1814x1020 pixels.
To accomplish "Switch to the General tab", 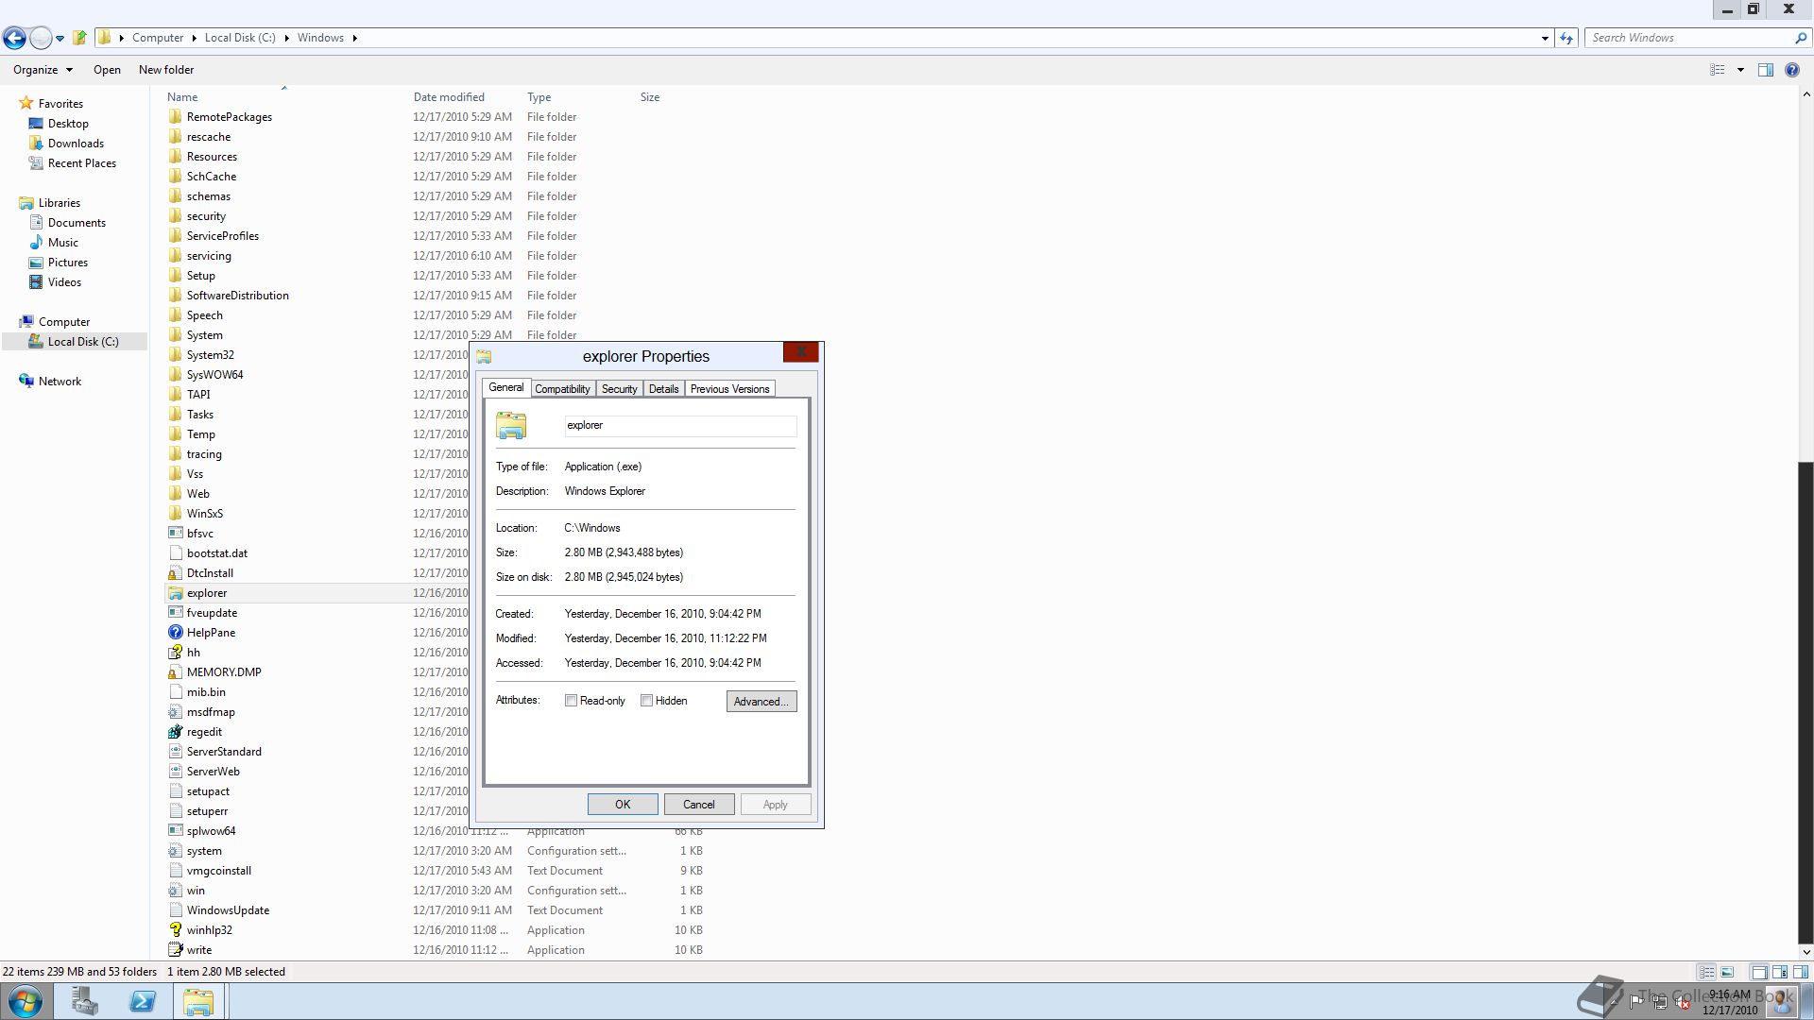I will (x=505, y=388).
